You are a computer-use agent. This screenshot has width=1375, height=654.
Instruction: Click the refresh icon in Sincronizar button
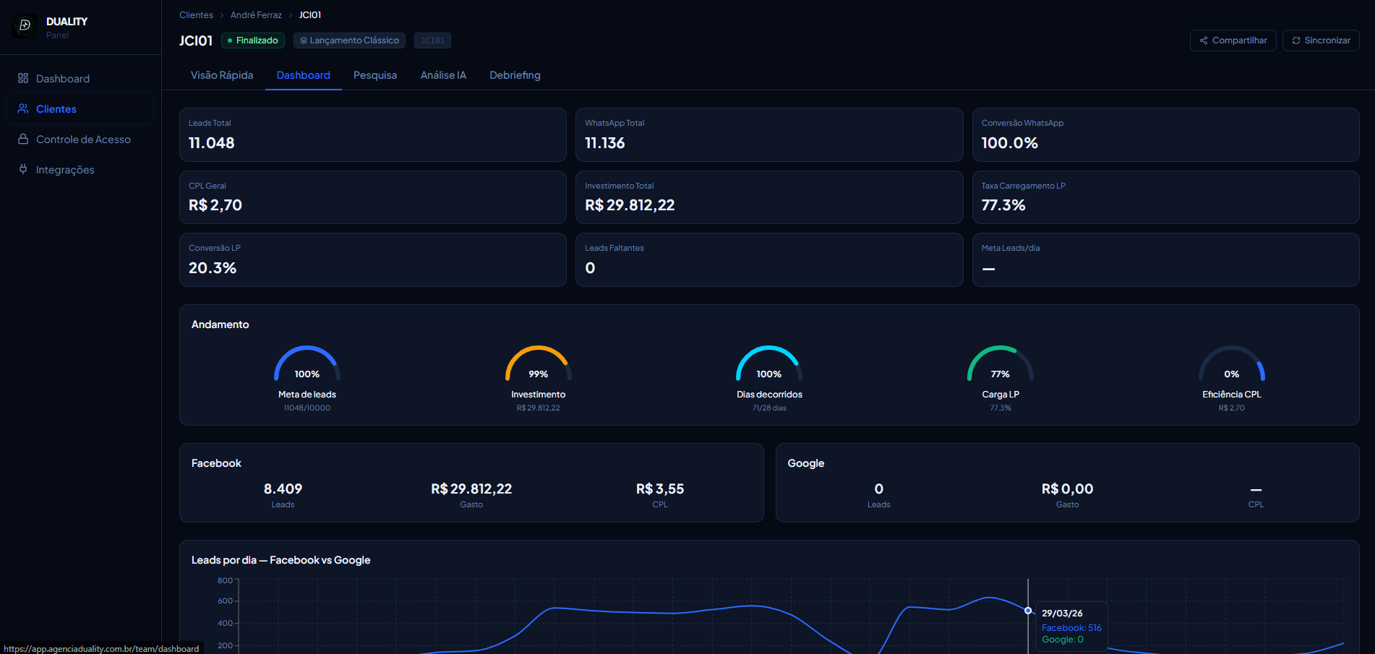point(1296,40)
